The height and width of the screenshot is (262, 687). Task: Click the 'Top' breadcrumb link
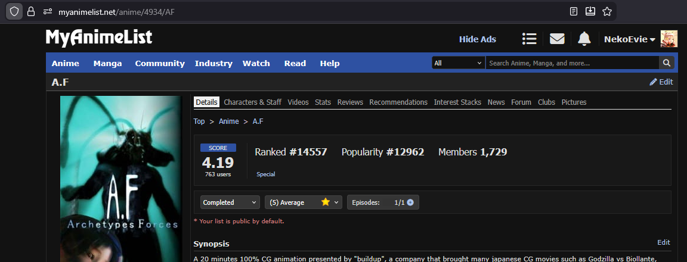pyautogui.click(x=199, y=121)
